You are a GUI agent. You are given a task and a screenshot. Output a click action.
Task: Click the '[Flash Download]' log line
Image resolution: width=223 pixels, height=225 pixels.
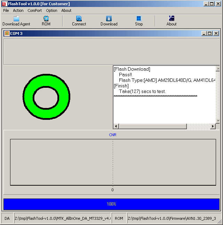point(132,69)
